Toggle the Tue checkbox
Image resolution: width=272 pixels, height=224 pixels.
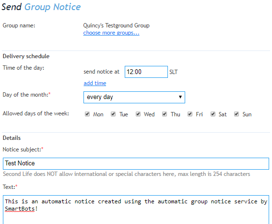(113, 114)
